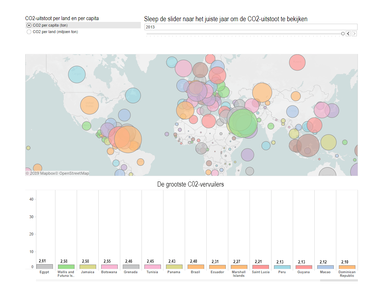Select CO2 per land (miljoen ton) option
Screen dimensions: 377x289
[29, 32]
